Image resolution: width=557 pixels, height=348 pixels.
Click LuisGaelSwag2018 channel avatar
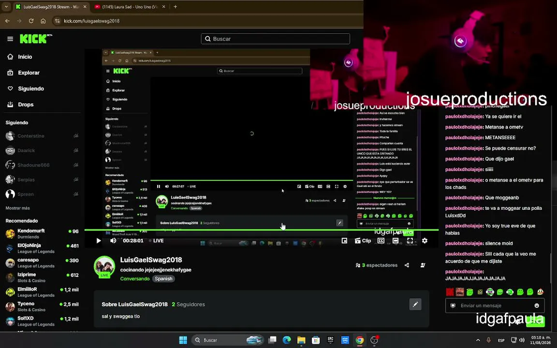coord(104,267)
